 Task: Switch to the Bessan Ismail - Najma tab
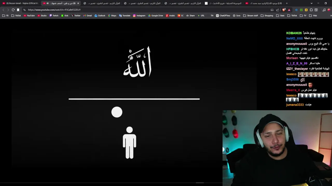click(20, 3)
